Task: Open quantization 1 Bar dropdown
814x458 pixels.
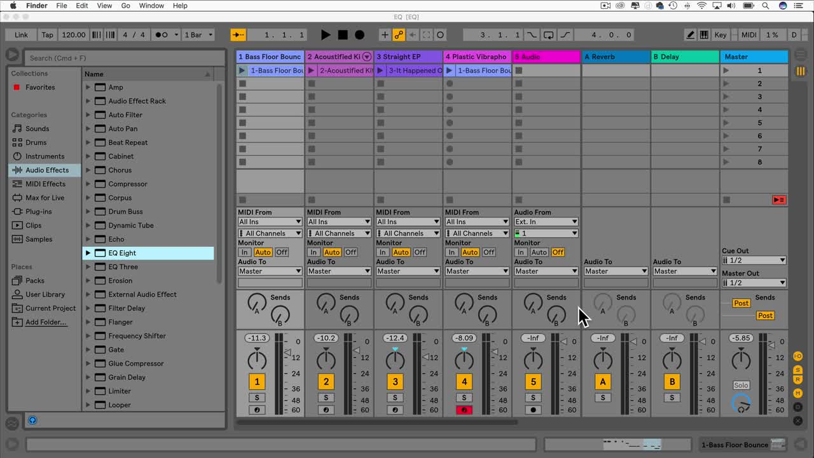Action: pos(198,35)
